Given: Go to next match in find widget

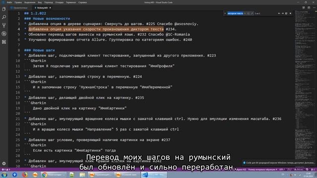Looking at the screenshot, I should [x=283, y=13].
